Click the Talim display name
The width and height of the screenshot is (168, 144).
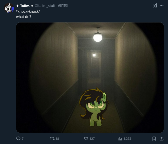pos(25,6)
